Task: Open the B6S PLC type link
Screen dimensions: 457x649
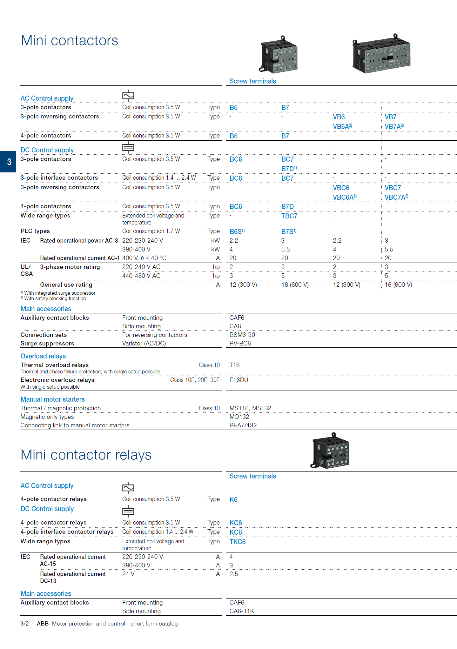Action: [x=237, y=231]
